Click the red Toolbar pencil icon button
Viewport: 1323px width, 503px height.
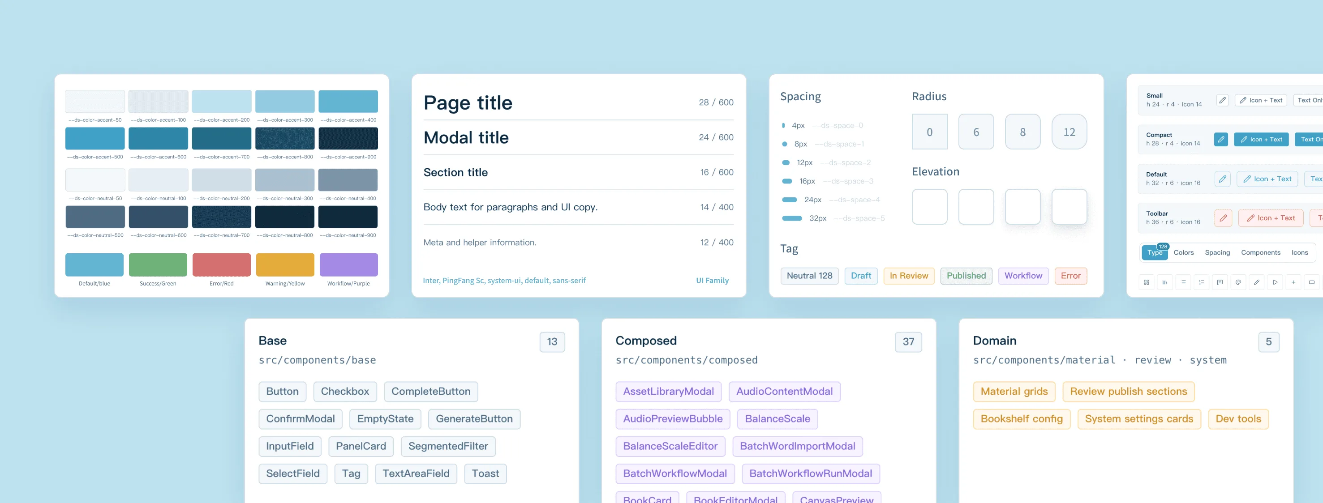click(1224, 218)
